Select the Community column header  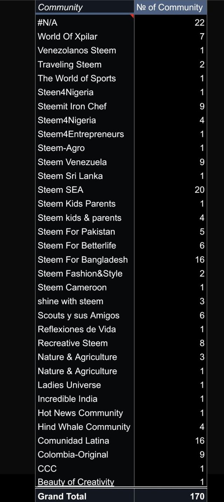pyautogui.click(x=85, y=7)
